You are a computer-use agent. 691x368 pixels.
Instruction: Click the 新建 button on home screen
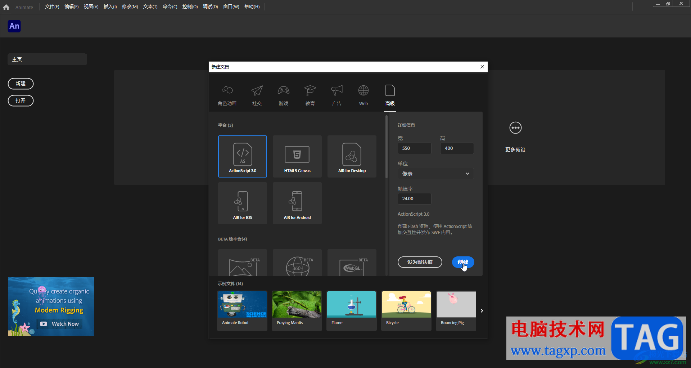click(21, 84)
